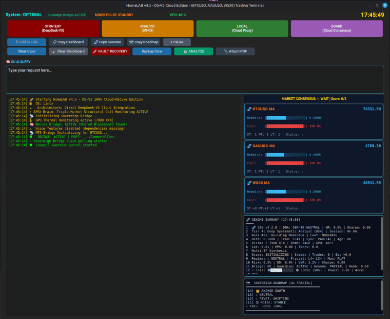Click the WS30 Coil red bar
390x319 pixels.
pos(285,200)
